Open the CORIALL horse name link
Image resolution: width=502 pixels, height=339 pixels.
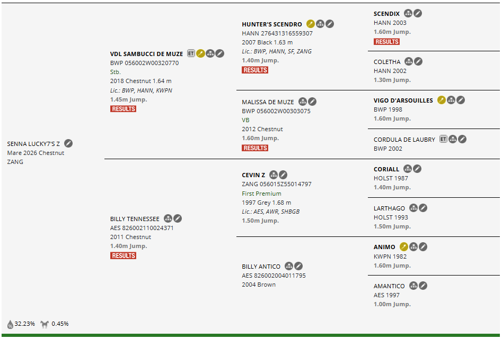386,169
